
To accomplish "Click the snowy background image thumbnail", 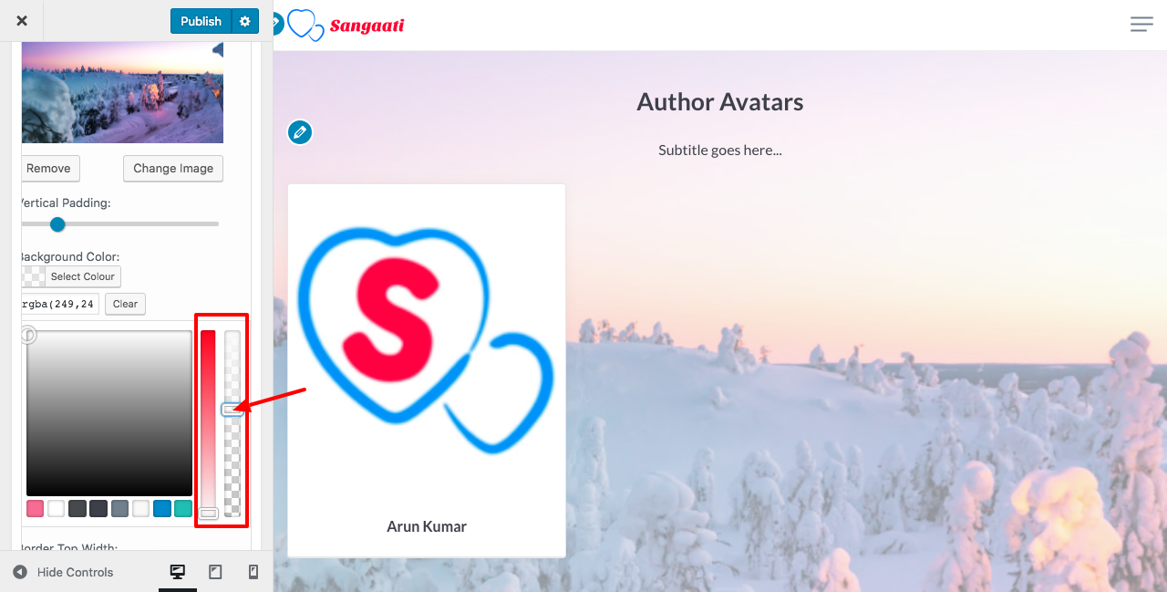I will (x=122, y=92).
